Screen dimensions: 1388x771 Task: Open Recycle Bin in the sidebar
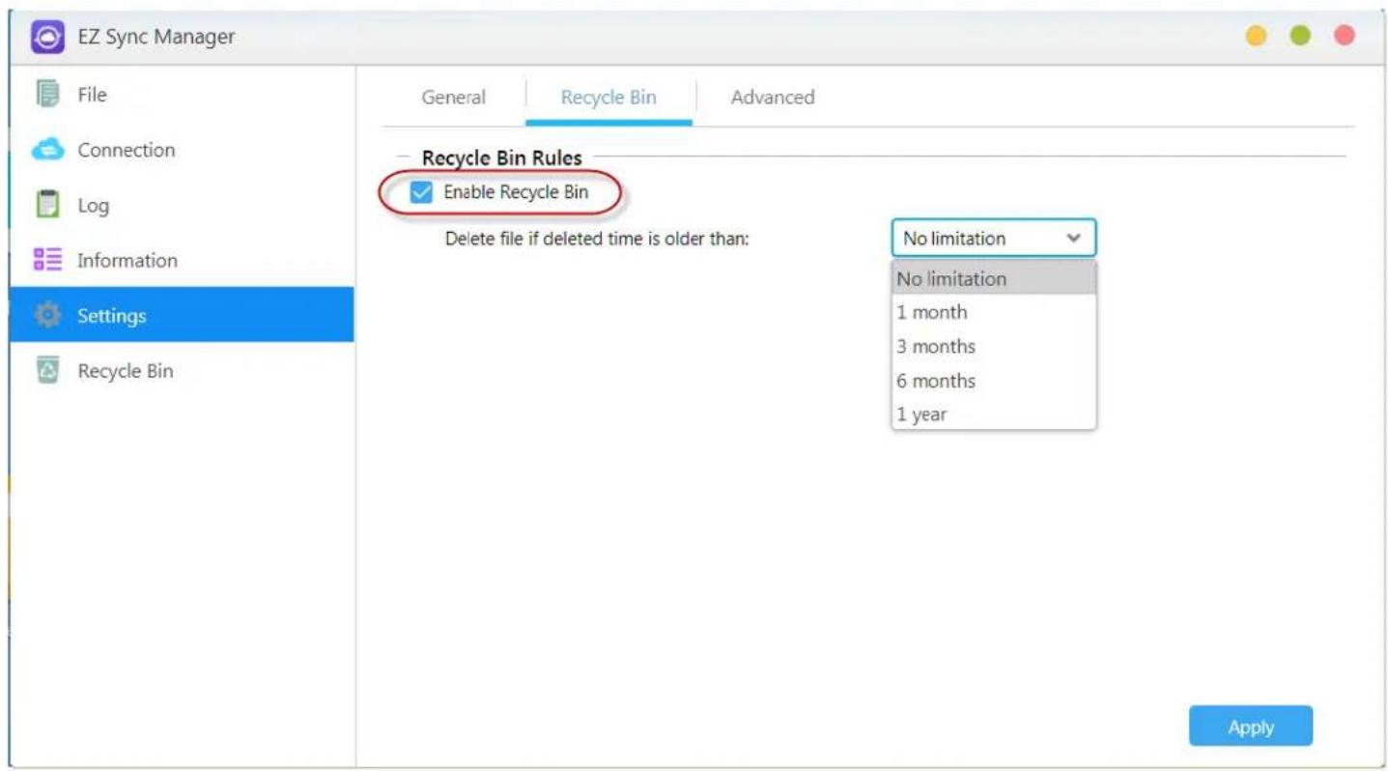[x=182, y=371]
